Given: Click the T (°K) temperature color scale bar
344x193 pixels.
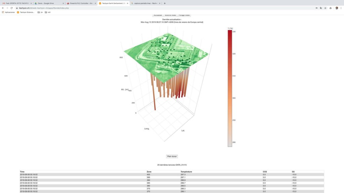Looking at the screenshot, I should 230,88.
